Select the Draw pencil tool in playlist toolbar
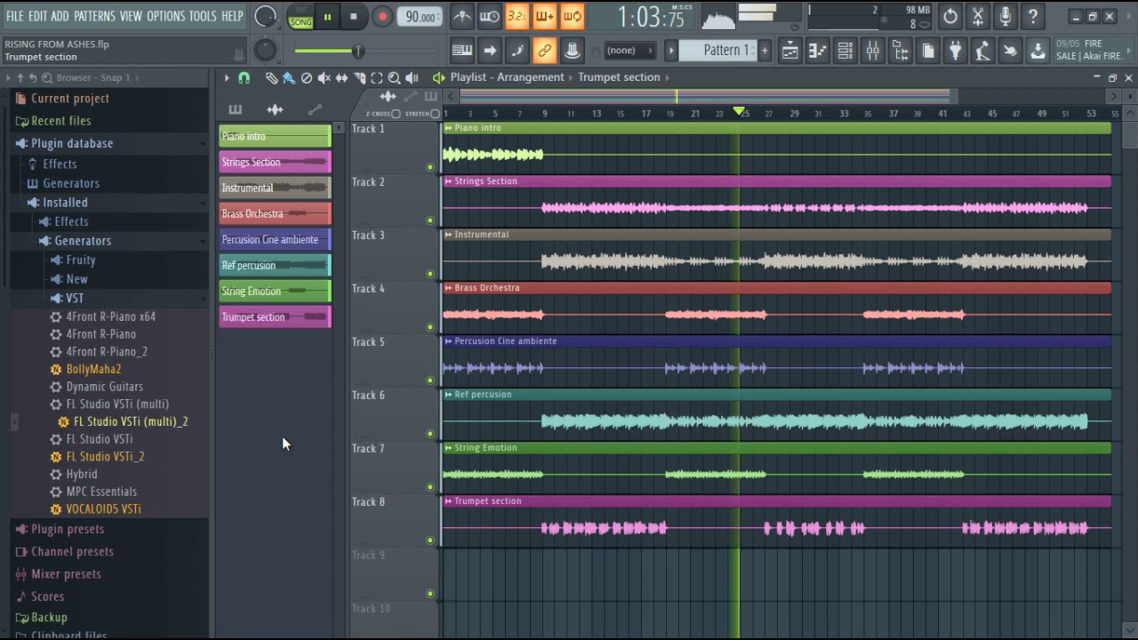The image size is (1138, 640). pos(271,78)
